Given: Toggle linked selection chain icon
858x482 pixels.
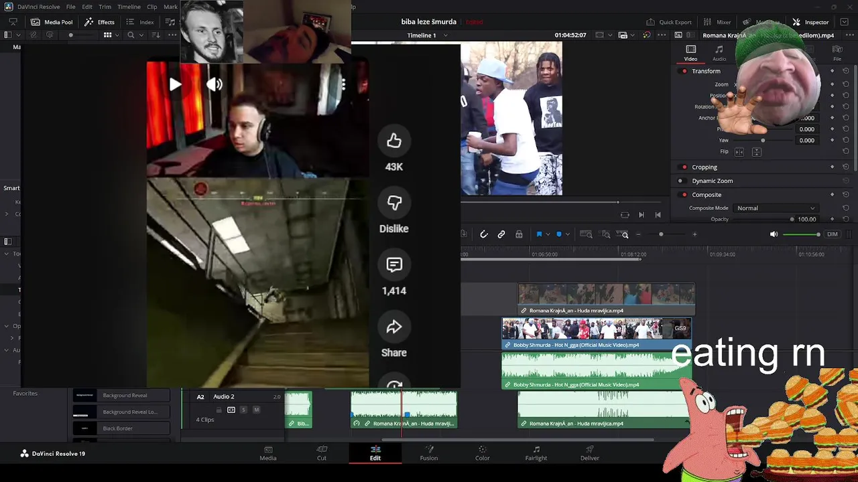Looking at the screenshot, I should coord(501,234).
